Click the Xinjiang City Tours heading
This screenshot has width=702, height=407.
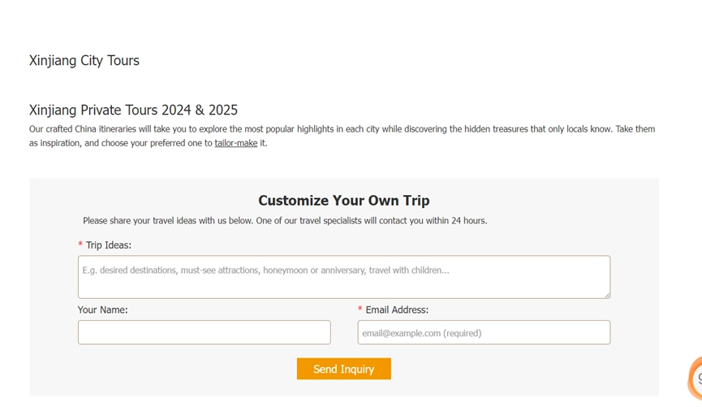pos(84,61)
